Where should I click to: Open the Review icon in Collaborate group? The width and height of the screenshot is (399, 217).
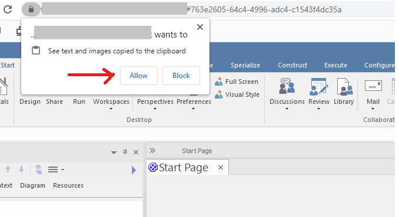(x=319, y=86)
